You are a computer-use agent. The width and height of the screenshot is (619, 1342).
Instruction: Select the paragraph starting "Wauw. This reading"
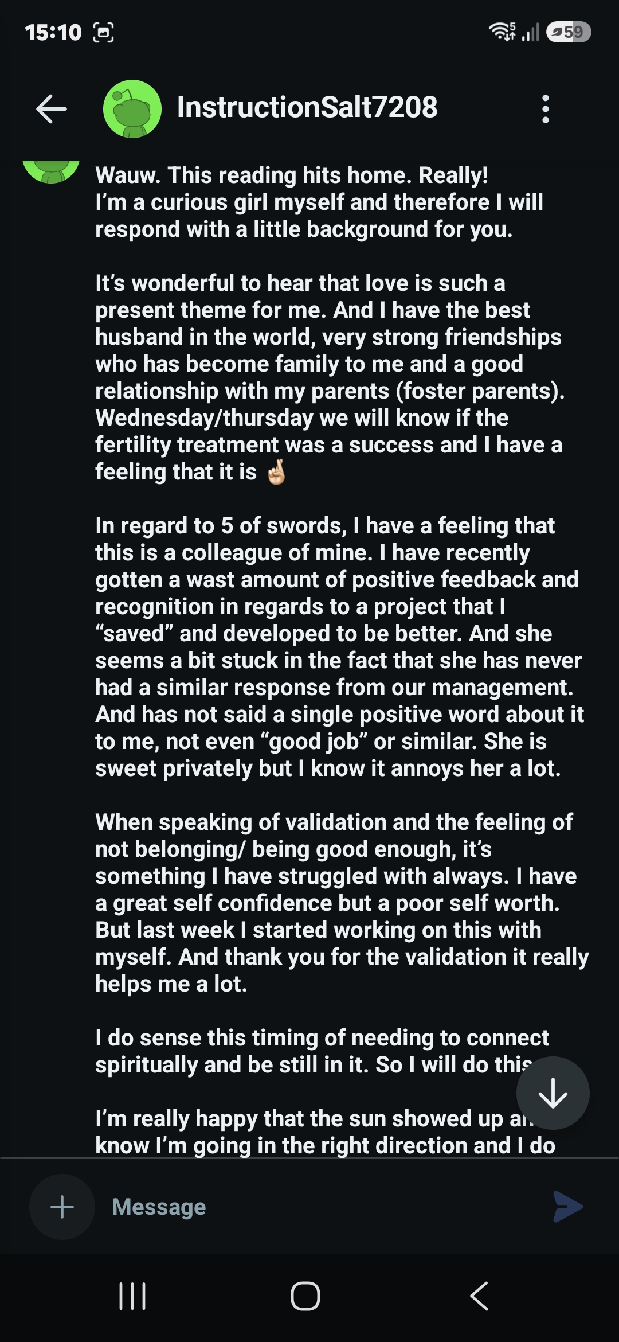click(x=319, y=202)
